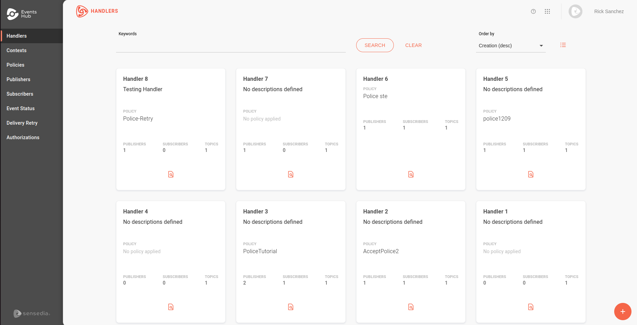Open the apps grid icon near the profile
The width and height of the screenshot is (637, 325).
(548, 11)
